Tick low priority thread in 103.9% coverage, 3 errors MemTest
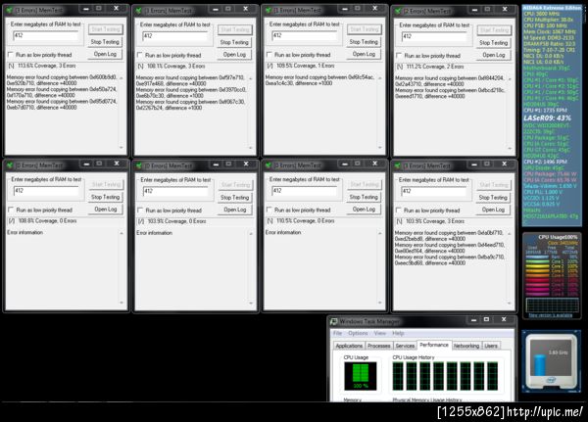Image resolution: width=588 pixels, height=422 pixels. [398, 211]
